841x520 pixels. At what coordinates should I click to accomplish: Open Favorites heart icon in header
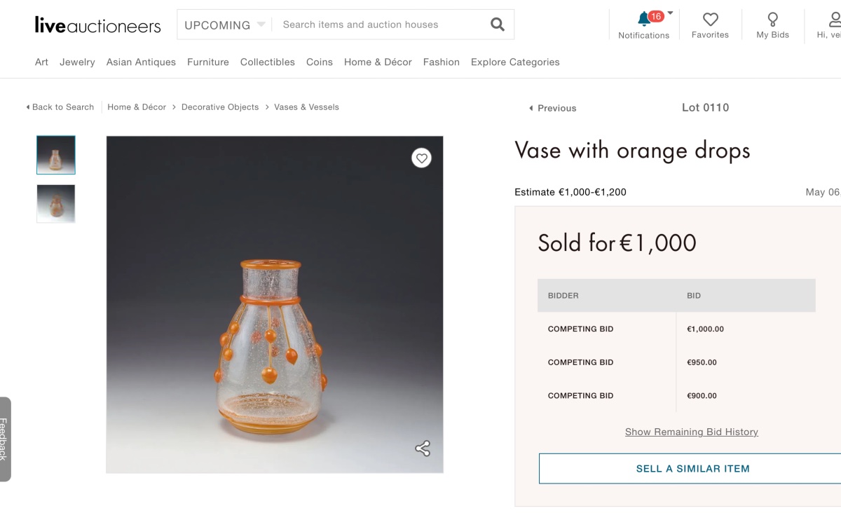(x=710, y=20)
